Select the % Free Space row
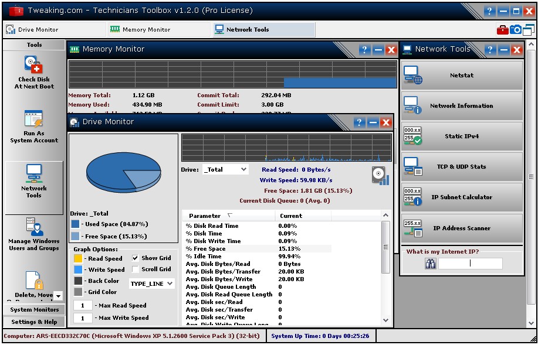The height and width of the screenshot is (345, 538). [258, 249]
